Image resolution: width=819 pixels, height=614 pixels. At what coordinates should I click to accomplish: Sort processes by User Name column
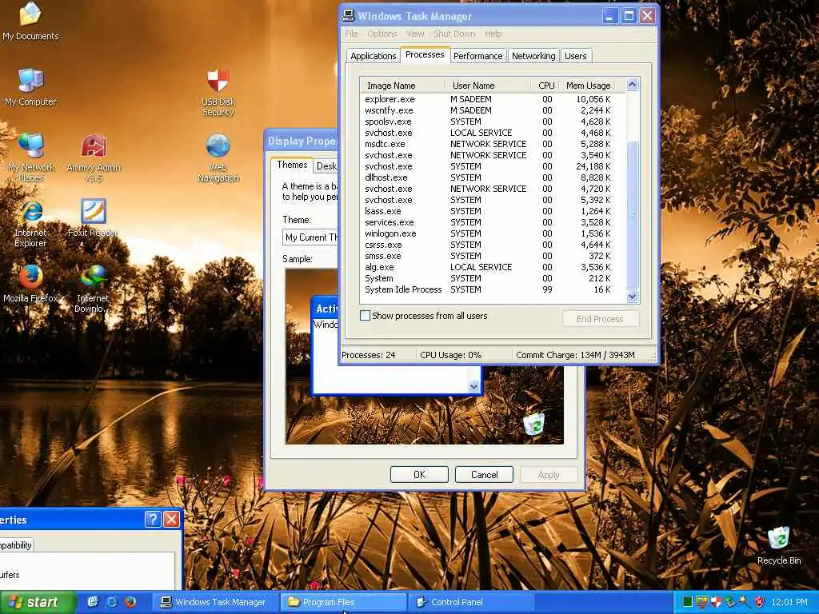click(488, 85)
